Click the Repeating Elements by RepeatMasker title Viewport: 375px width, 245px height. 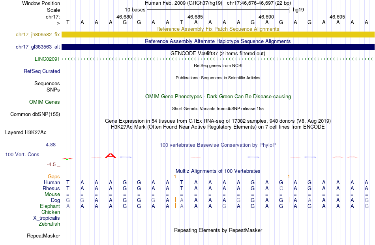218,230
